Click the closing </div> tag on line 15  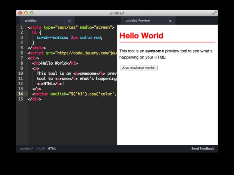(35, 99)
